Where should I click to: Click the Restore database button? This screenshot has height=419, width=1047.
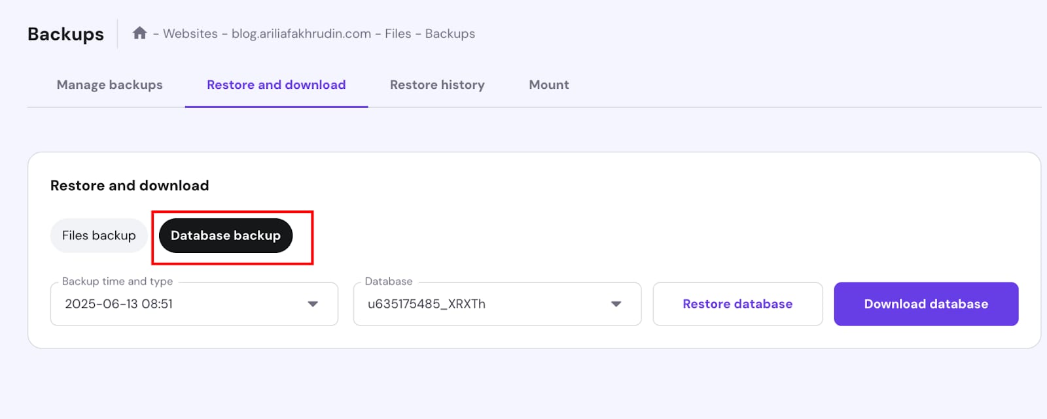[x=737, y=304]
